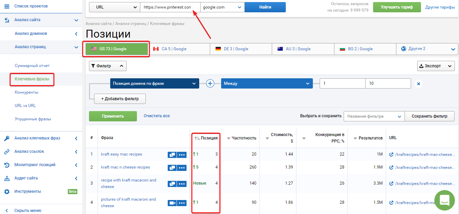The image size is (459, 214).
Task: Click Скрыть меню at sidebar bottom
Action: pos(28,211)
